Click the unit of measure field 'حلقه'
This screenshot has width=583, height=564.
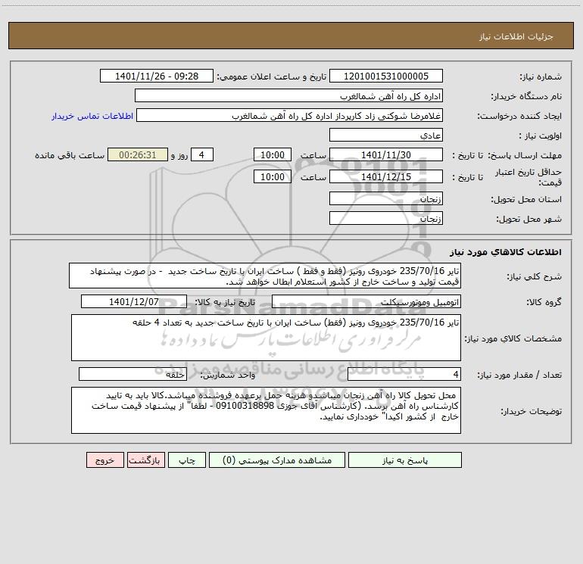pos(132,375)
